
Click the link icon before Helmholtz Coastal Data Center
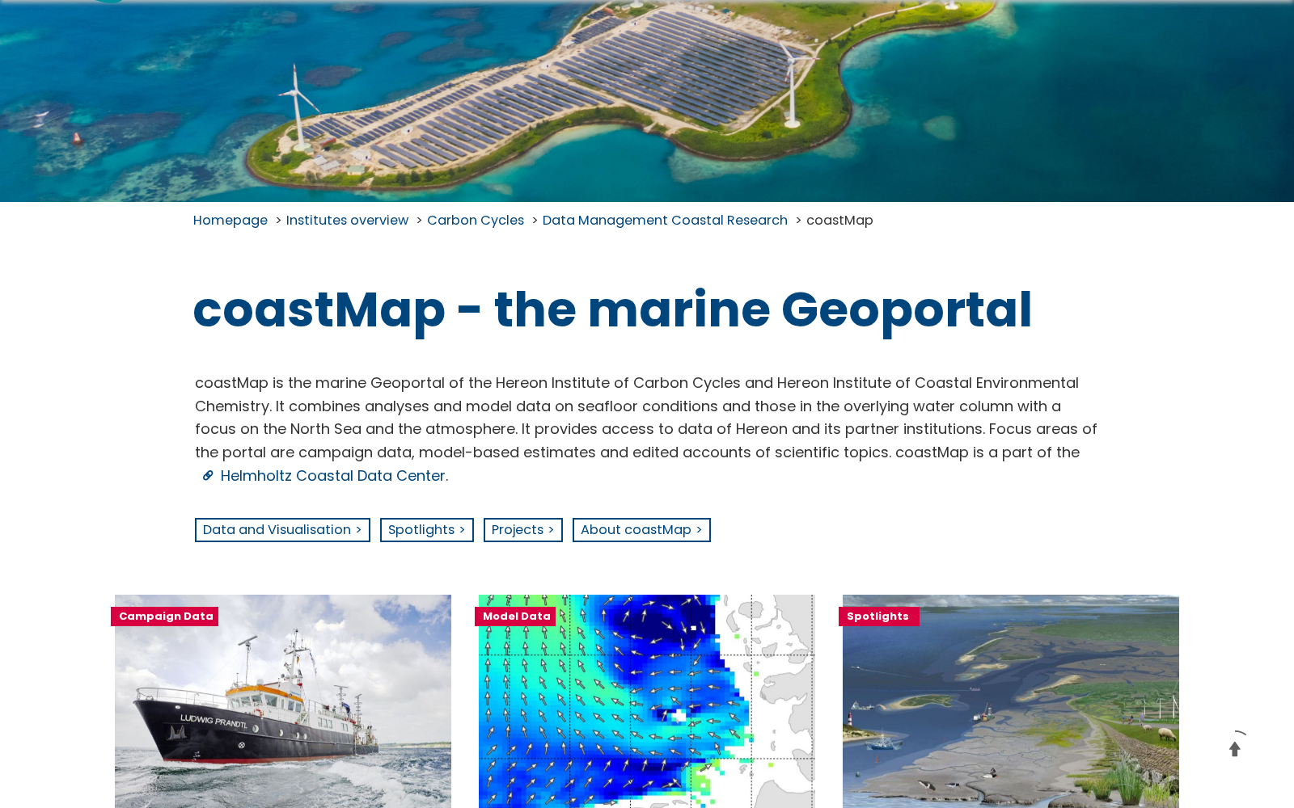coord(208,476)
